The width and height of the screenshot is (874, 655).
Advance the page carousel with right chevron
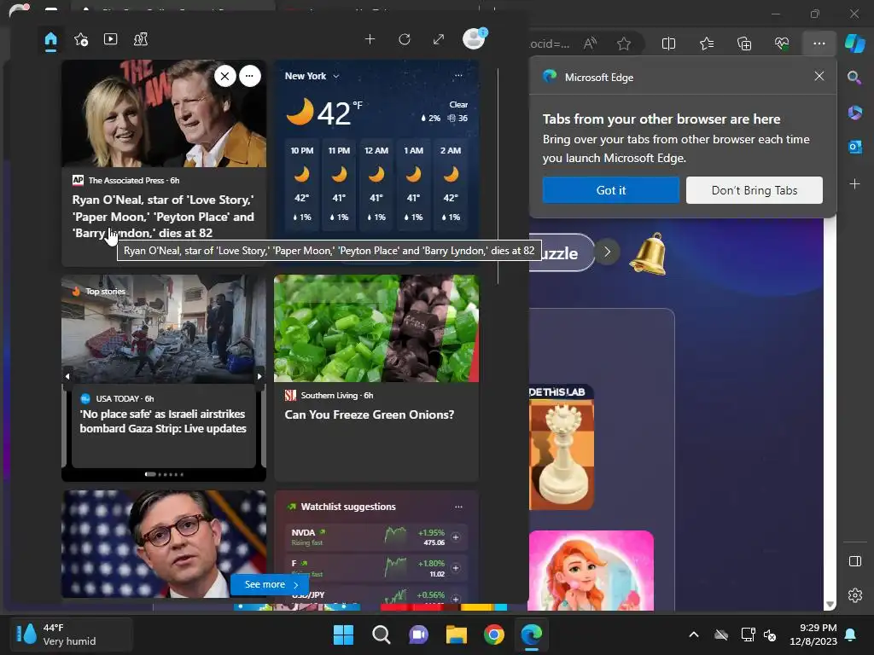(607, 252)
